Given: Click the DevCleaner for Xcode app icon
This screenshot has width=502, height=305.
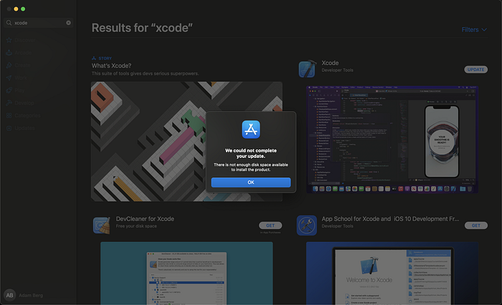Looking at the screenshot, I should tap(102, 225).
